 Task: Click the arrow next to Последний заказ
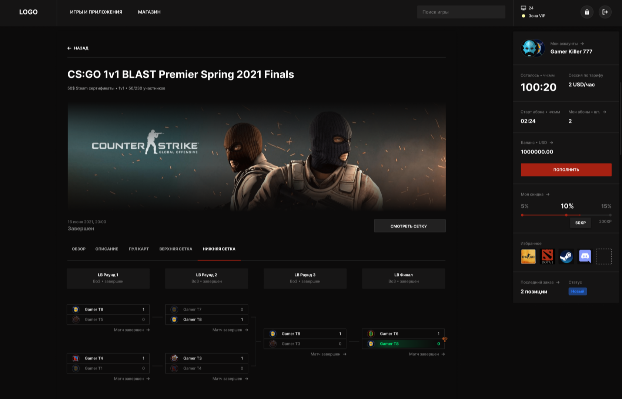click(x=558, y=282)
